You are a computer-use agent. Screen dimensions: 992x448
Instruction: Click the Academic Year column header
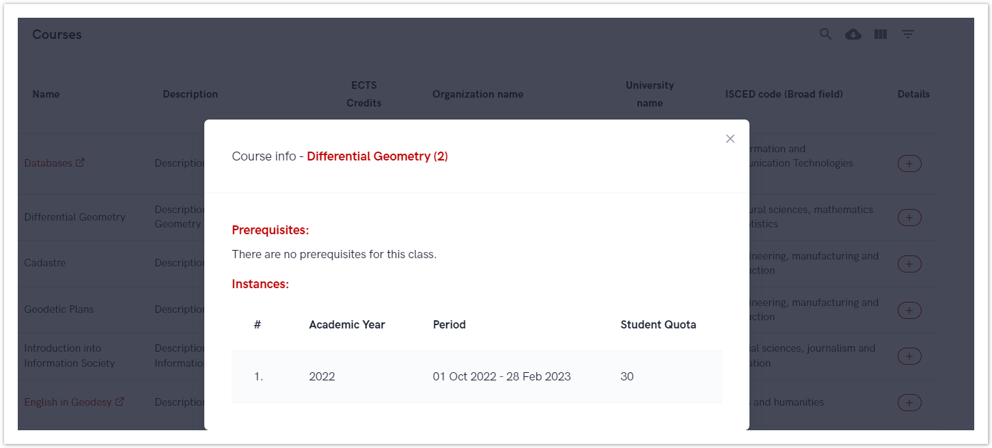click(346, 325)
